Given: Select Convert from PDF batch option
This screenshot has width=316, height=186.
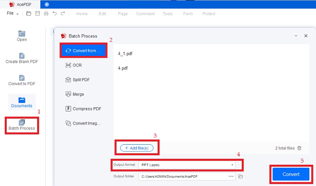Looking at the screenshot, I should pyautogui.click(x=83, y=50).
